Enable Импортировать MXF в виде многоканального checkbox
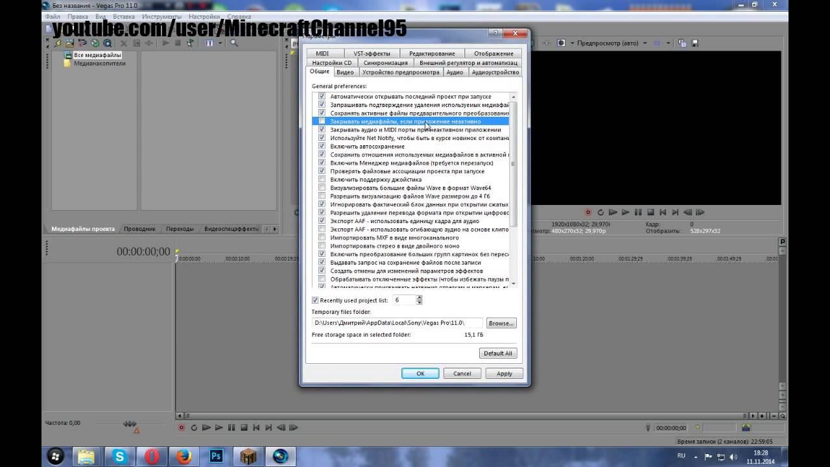Screen dimensions: 830x467 [x=322, y=238]
